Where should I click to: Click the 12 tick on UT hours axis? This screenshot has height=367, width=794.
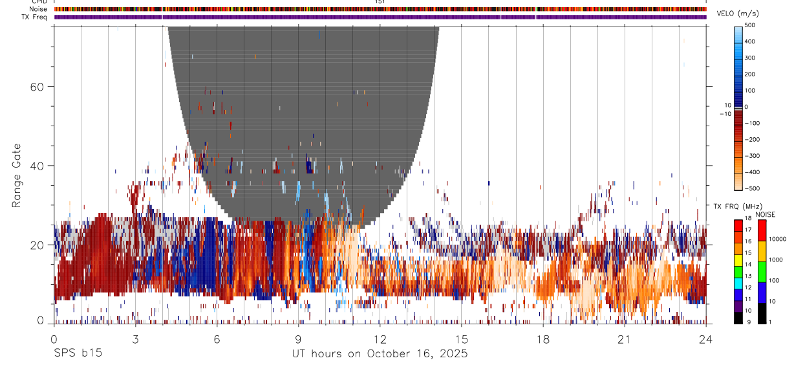[x=380, y=339]
